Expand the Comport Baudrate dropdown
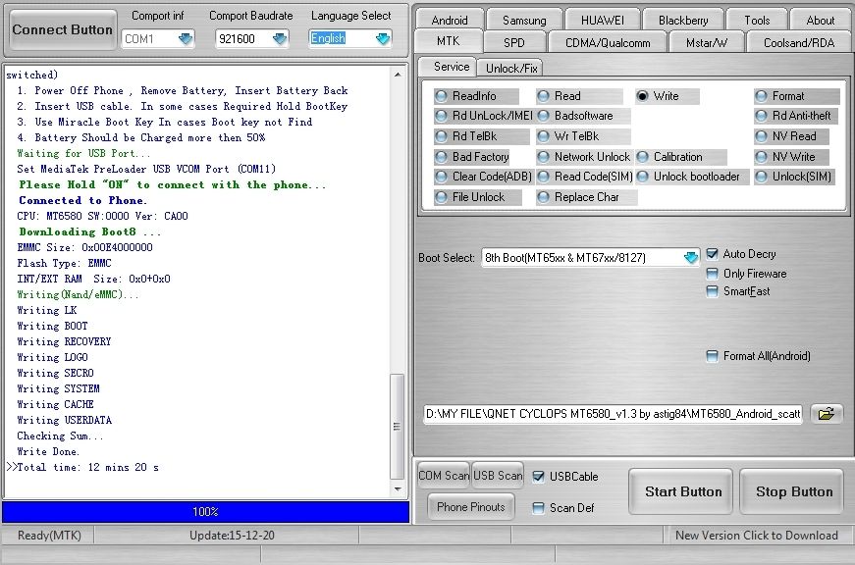This screenshot has height=565, width=855. click(280, 39)
